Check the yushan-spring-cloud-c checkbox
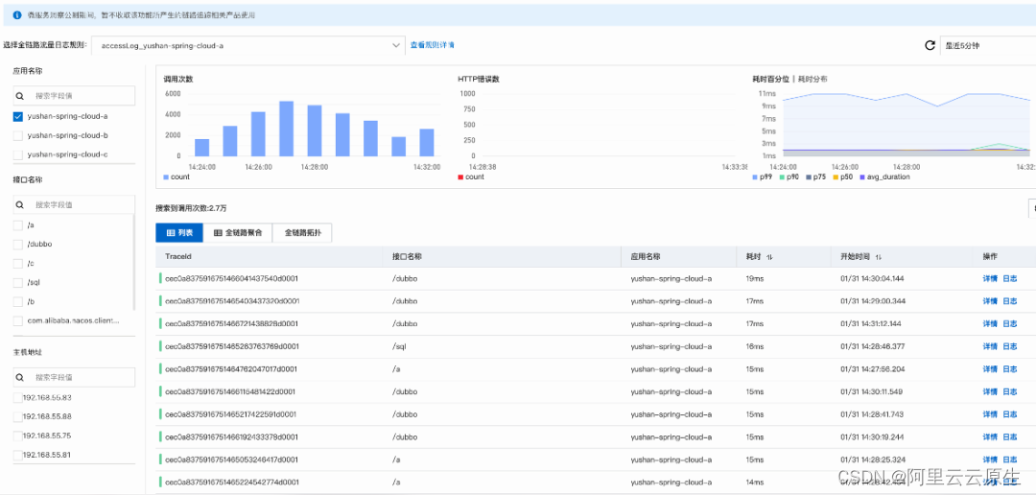1036x495 pixels. 18,154
